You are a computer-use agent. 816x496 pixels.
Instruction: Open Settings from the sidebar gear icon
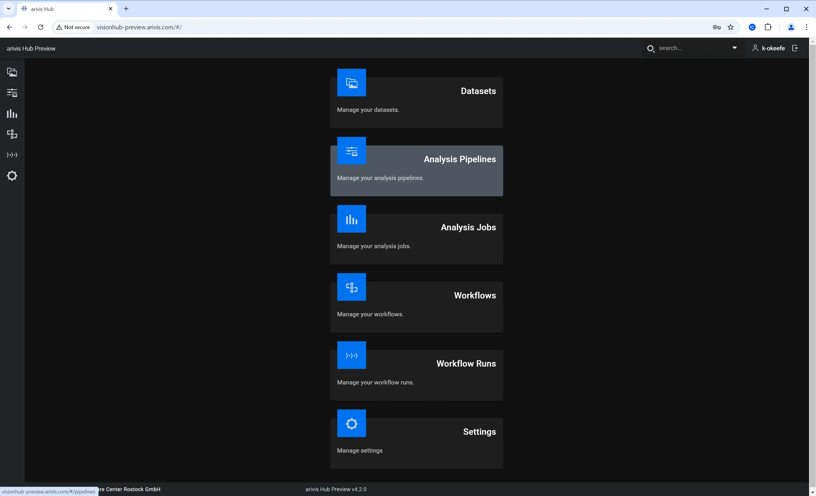pos(12,176)
